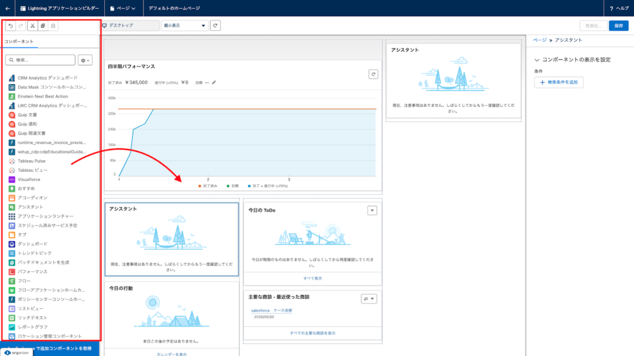Image resolution: width=634 pixels, height=356 pixels.
Task: Click the cut (scissors) icon
Action: [x=33, y=26]
